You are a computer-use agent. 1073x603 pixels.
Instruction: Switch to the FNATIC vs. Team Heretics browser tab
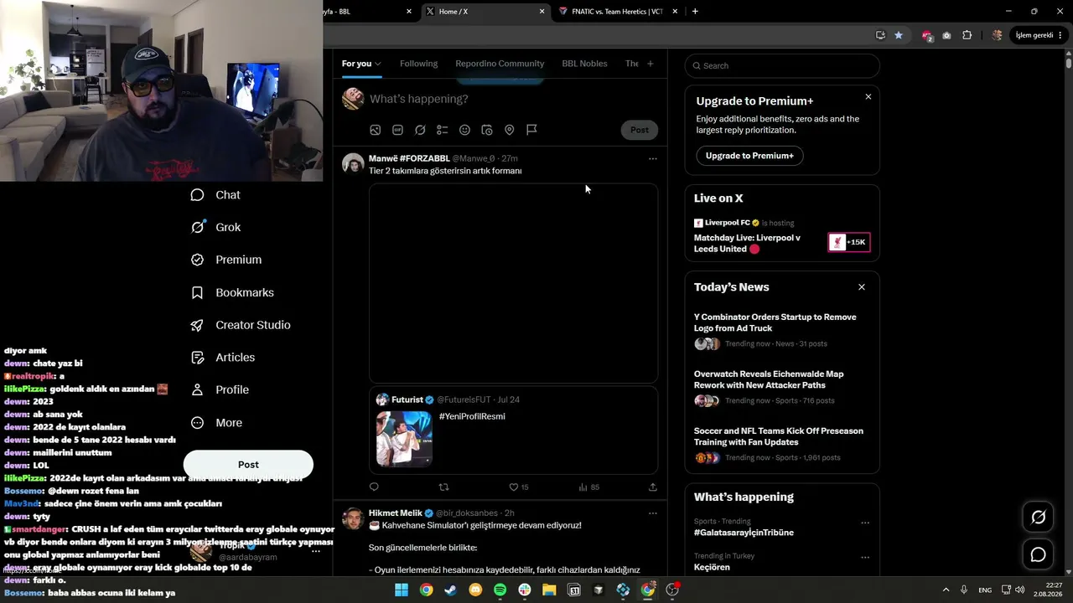click(x=619, y=12)
